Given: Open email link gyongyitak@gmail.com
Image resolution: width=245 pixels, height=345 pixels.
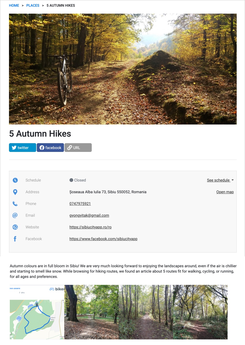Looking at the screenshot, I should [x=89, y=215].
